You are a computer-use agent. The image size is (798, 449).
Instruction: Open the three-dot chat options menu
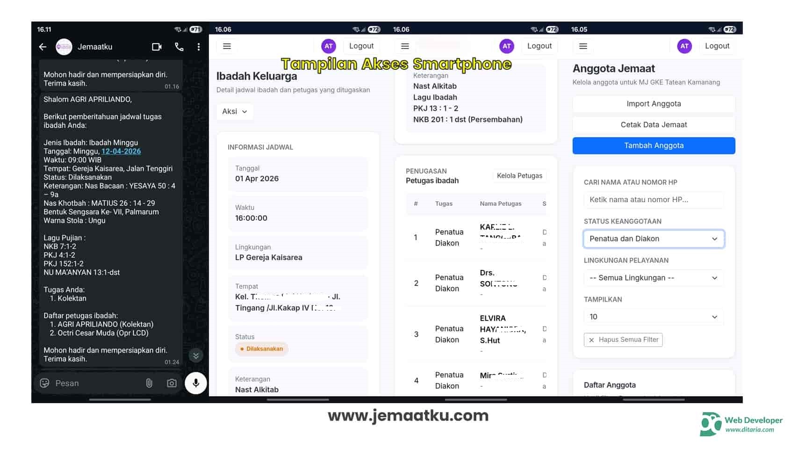(x=199, y=47)
